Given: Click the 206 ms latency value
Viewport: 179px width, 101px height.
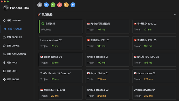Looking at the screenshot, I should coord(148,79).
